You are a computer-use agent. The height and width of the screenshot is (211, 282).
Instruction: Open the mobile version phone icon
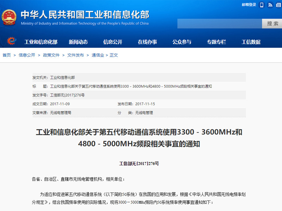point(262,5)
